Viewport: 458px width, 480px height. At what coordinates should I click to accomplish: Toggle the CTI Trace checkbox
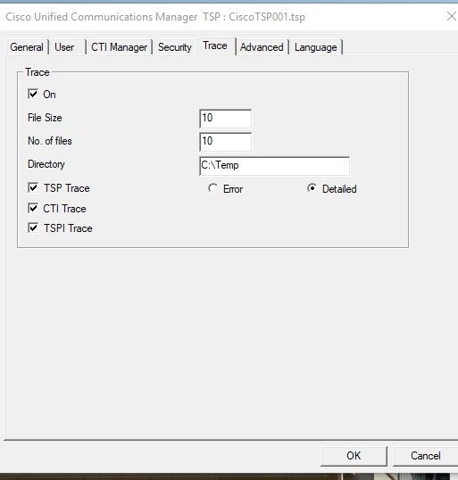coord(33,208)
